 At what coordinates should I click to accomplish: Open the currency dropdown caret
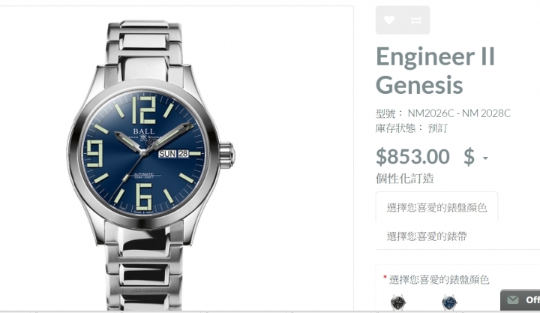(x=485, y=158)
